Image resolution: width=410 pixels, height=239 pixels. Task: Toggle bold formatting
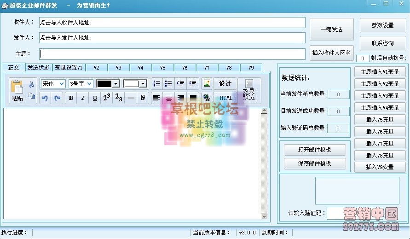pos(71,98)
